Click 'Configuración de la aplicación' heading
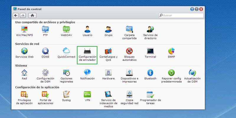The width and height of the screenshot is (236, 118). pos(37,87)
